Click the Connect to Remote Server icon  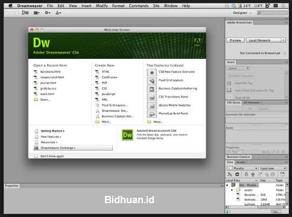(230, 174)
